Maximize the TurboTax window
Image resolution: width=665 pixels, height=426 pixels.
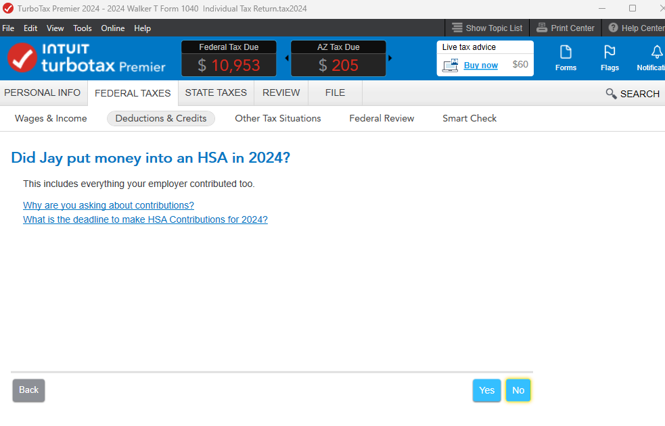(633, 9)
